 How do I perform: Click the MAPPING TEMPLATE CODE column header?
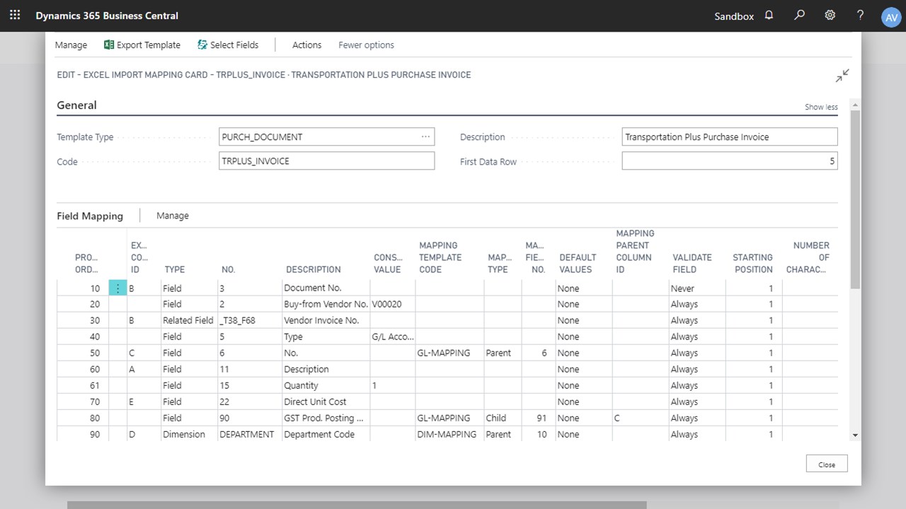[440, 257]
